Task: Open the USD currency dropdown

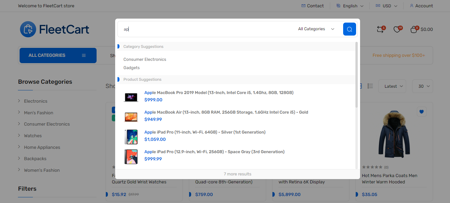Action: [387, 6]
